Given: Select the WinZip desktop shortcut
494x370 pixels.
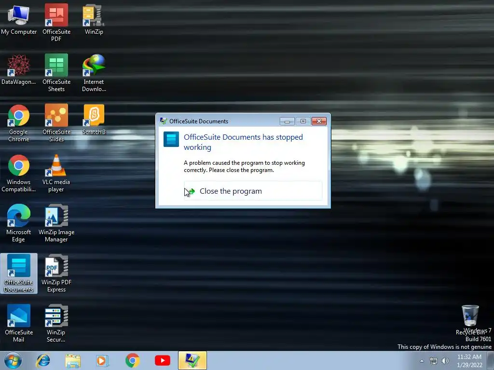Looking at the screenshot, I should click(x=94, y=19).
